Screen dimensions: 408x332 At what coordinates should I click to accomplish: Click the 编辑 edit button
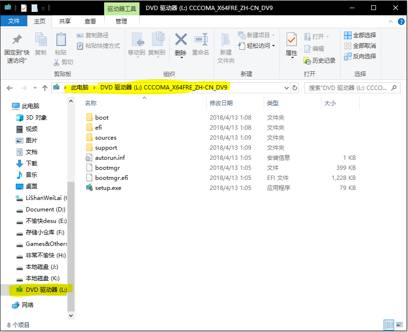pyautogui.click(x=314, y=49)
